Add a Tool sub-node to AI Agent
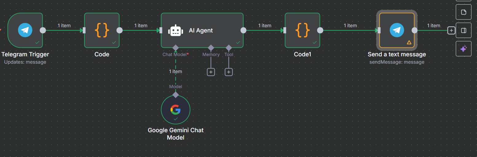The height and width of the screenshot is (157, 477). (x=229, y=72)
